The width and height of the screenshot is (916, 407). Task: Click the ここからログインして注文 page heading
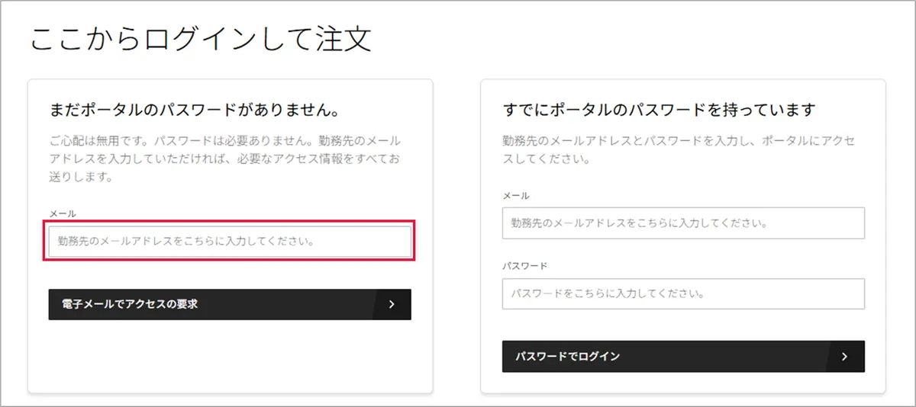coord(201,40)
